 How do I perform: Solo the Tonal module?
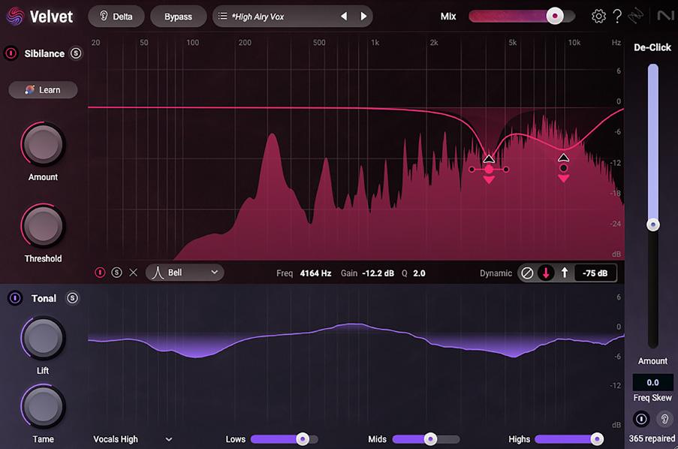point(72,298)
